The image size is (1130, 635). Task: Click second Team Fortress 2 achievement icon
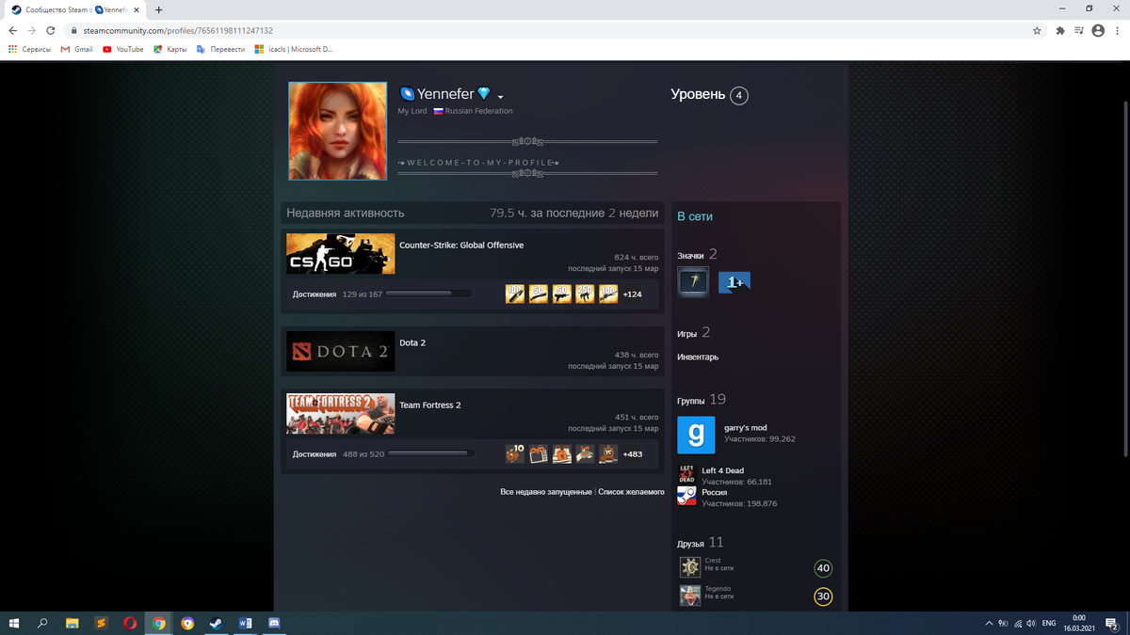[x=539, y=454]
